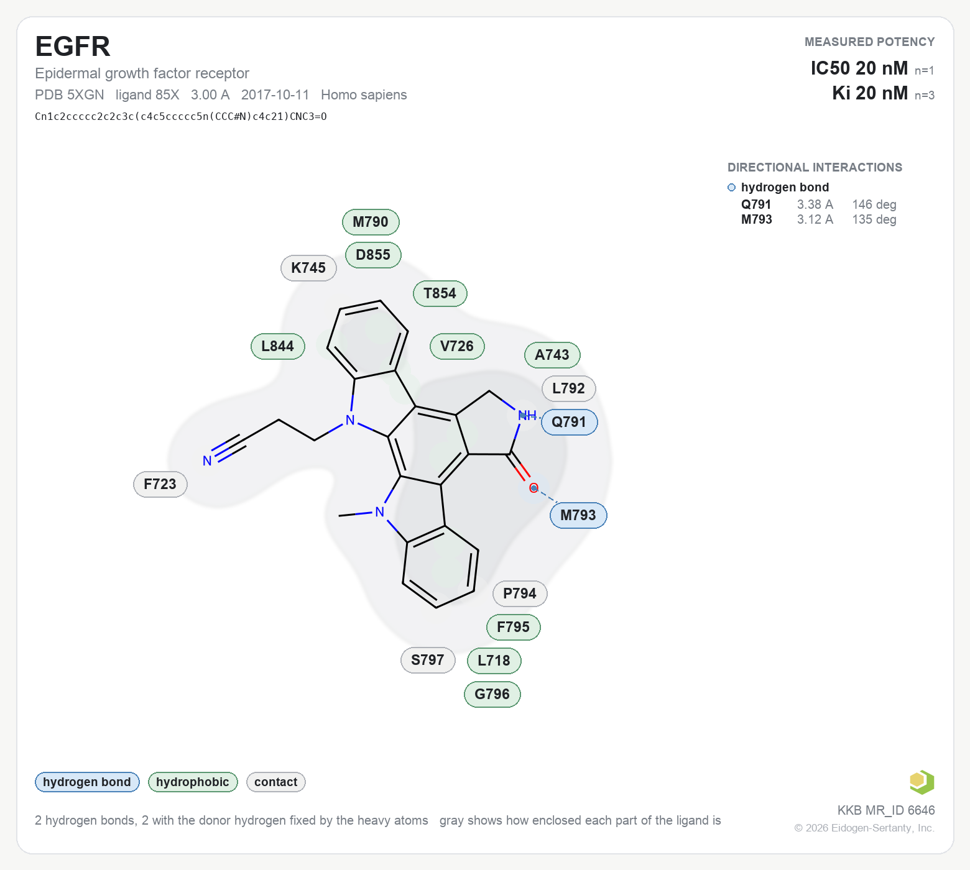Click the T854 hydrophobic residue

tap(440, 293)
